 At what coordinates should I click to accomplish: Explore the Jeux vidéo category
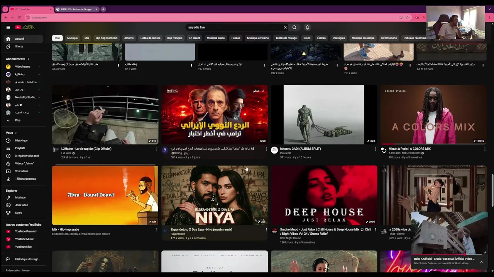coord(24,205)
